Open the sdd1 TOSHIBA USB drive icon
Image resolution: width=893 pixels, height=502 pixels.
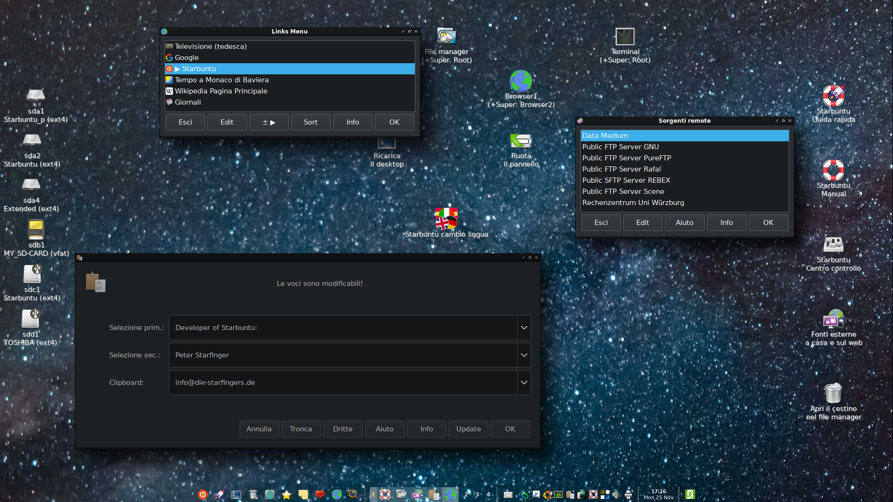coord(30,319)
